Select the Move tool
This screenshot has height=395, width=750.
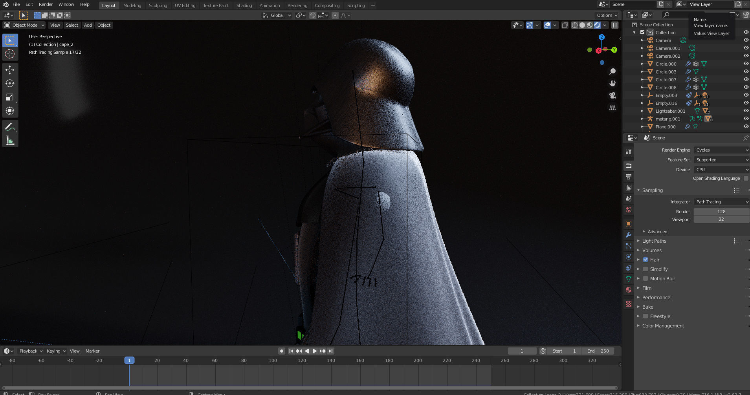pos(10,70)
